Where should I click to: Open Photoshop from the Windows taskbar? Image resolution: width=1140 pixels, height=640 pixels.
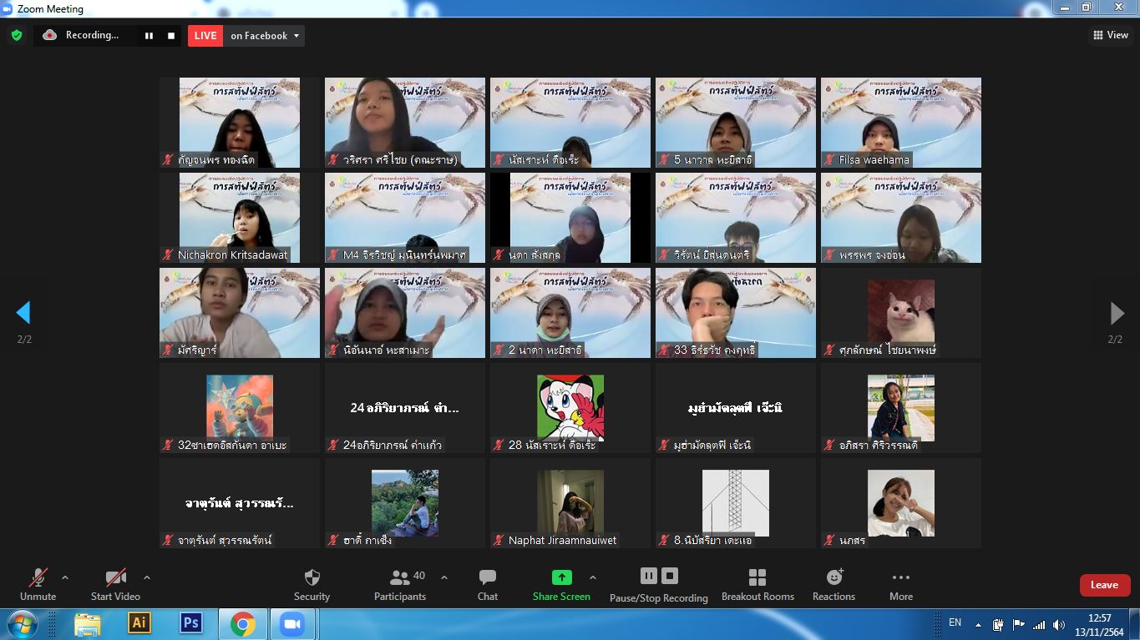coord(191,623)
